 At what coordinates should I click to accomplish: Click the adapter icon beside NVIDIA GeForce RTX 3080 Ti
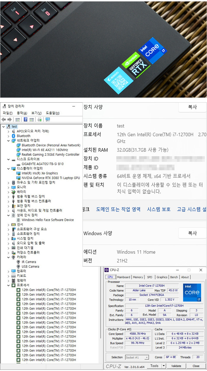coord(18,178)
